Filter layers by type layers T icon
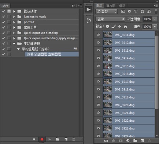 (x=136, y=11)
